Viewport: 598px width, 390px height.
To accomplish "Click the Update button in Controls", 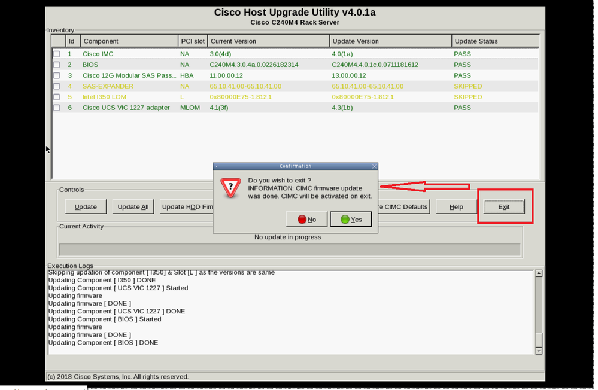I will (86, 206).
